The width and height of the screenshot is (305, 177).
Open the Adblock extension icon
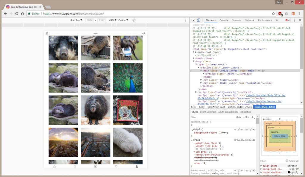coord(280,14)
